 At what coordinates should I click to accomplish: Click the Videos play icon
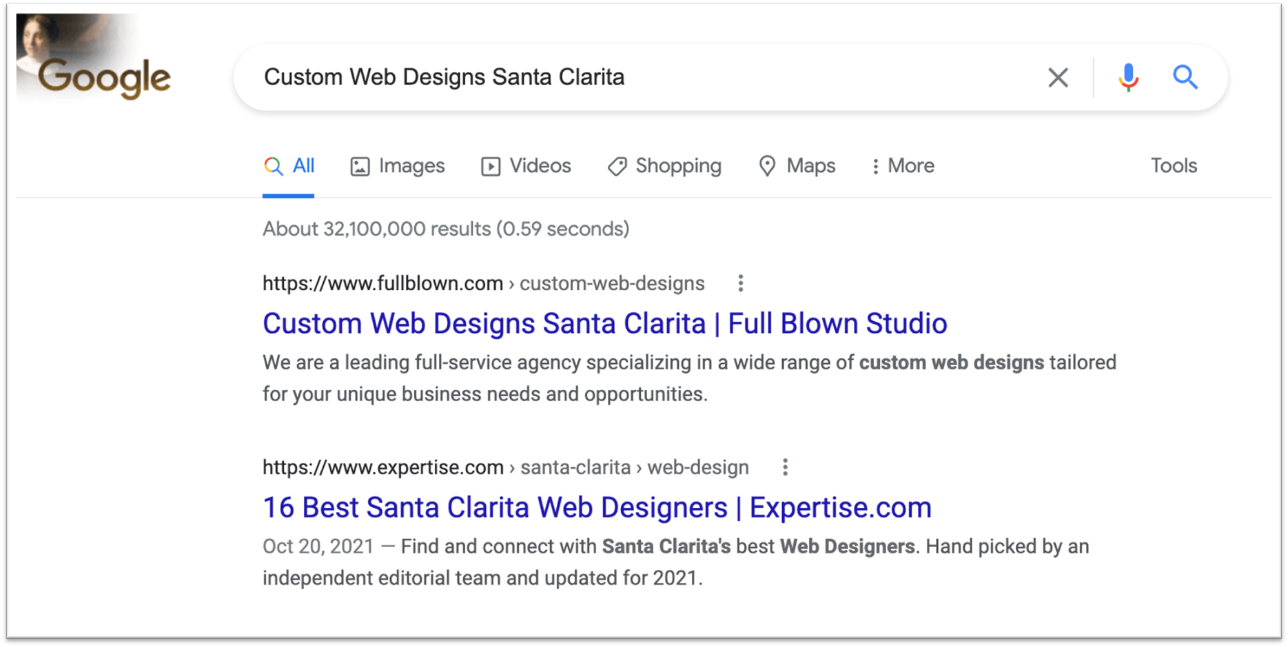click(491, 166)
